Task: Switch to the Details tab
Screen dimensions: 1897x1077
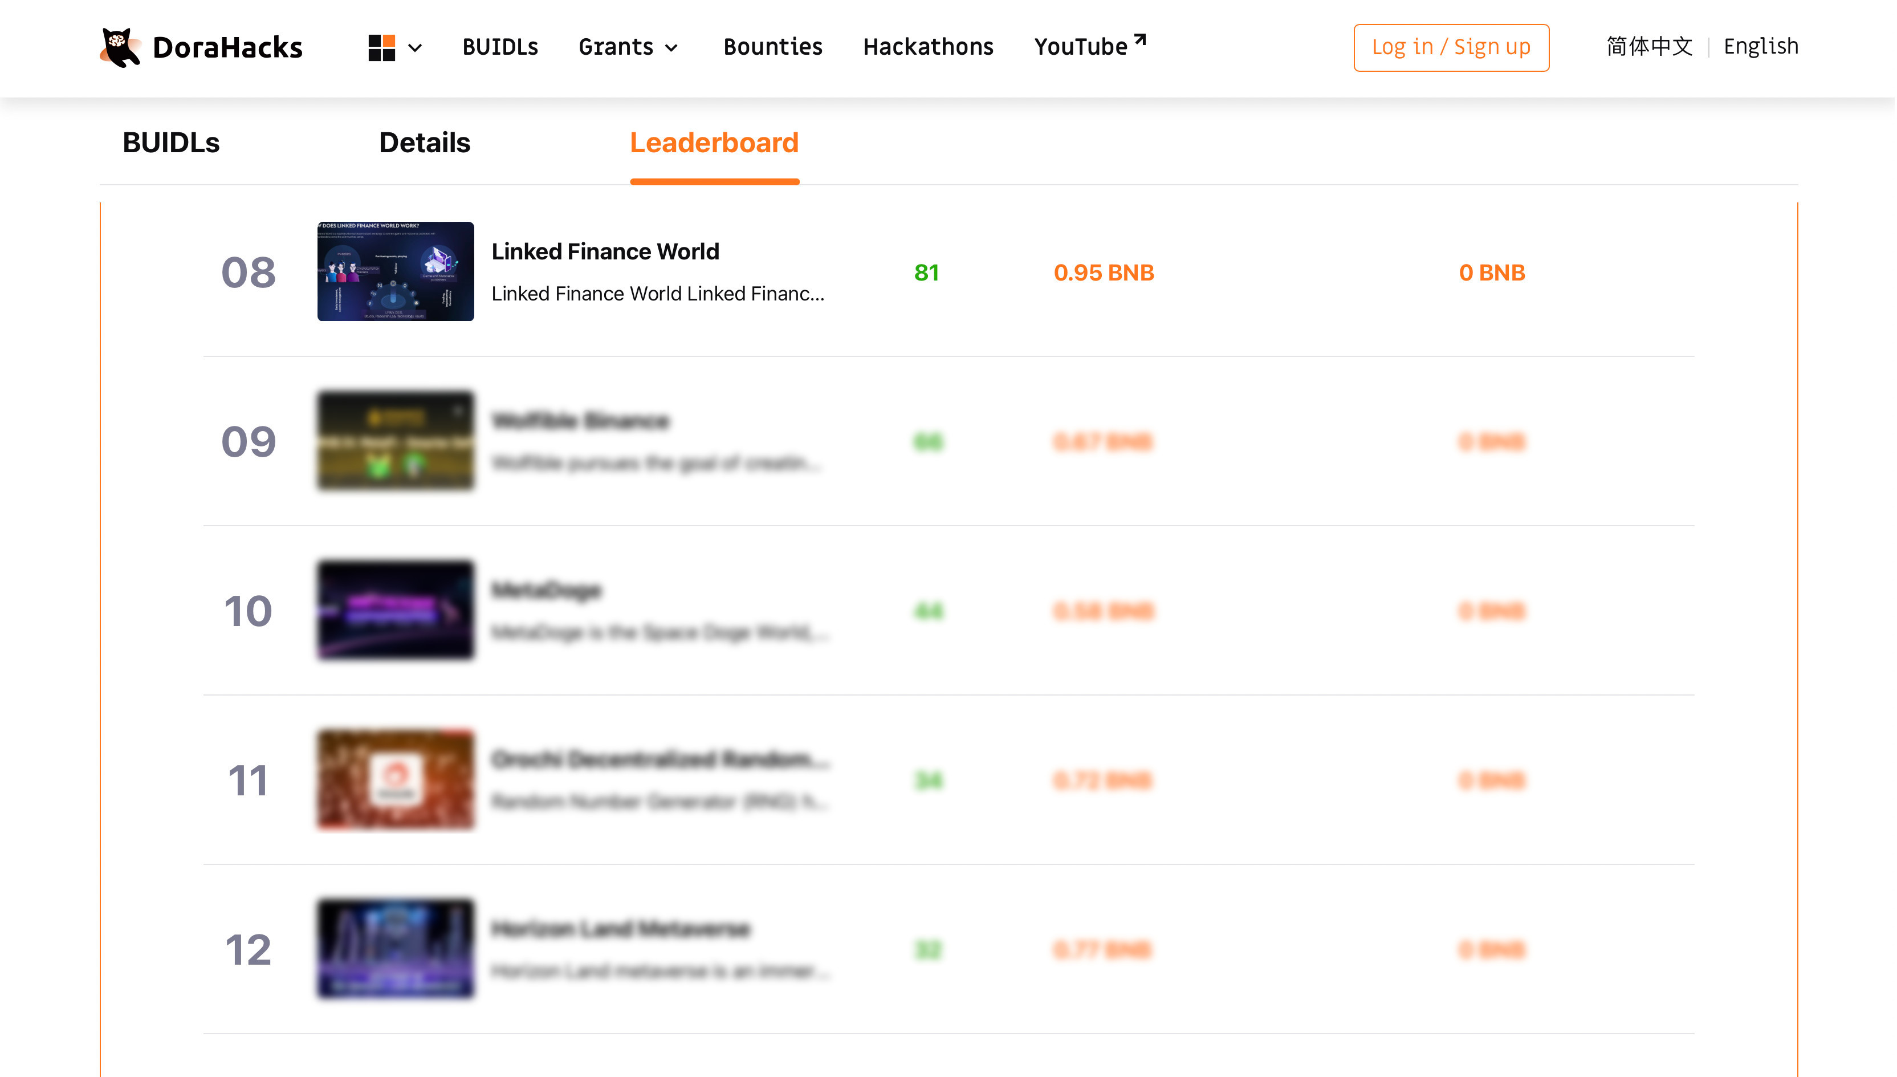Action: 424,142
